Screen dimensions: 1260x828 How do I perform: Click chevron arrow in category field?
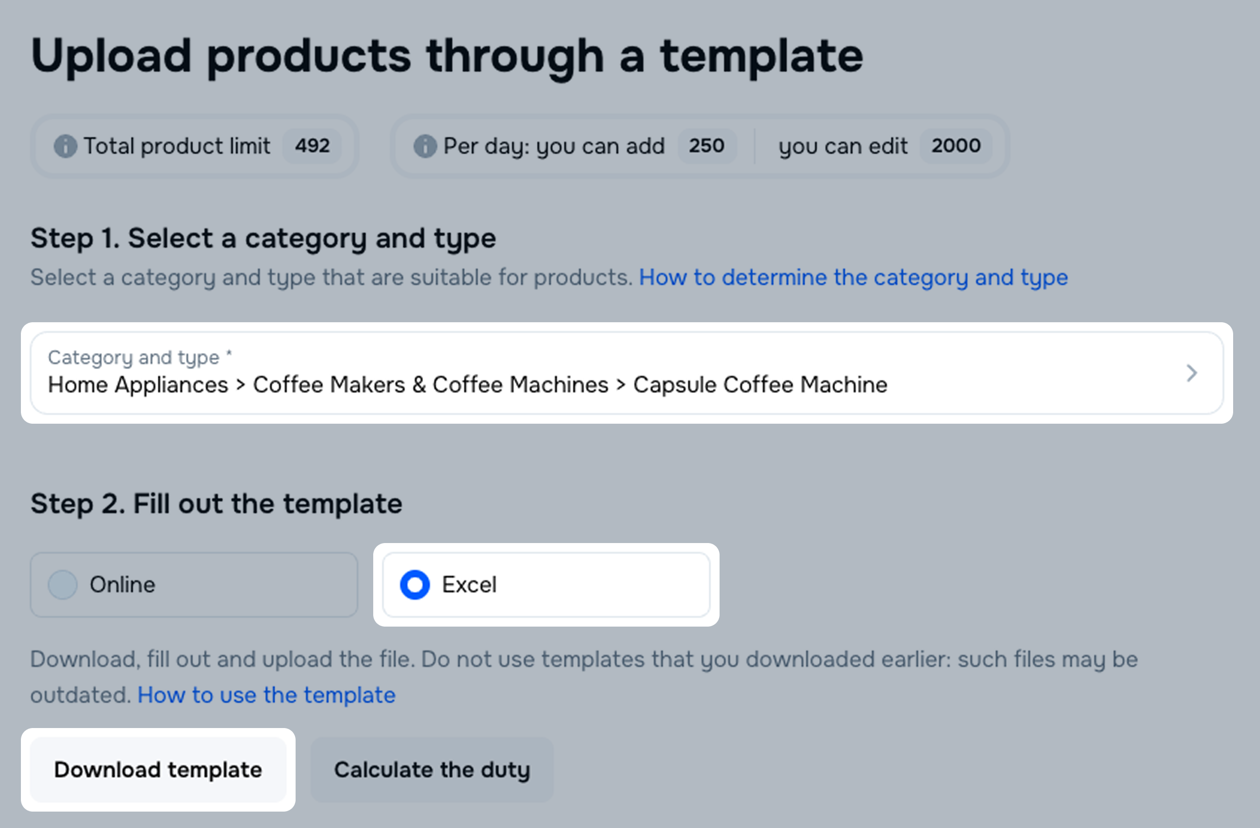(x=1191, y=373)
